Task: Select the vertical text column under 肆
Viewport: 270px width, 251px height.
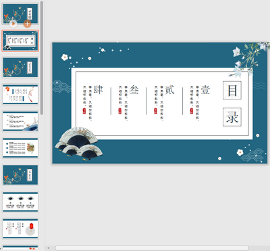Action: click(x=87, y=103)
